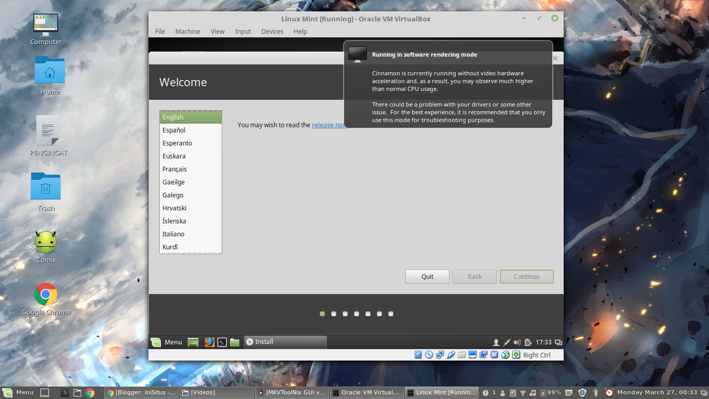
Task: Switch to Videos window in taskbar
Action: [x=216, y=393]
